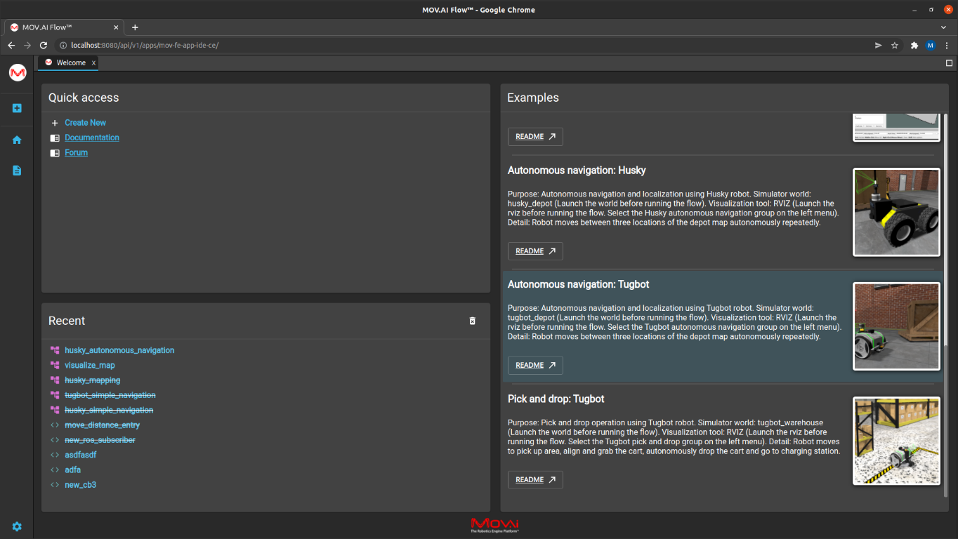Open husky_mapping from Recent
Image resolution: width=958 pixels, height=539 pixels.
coord(92,380)
